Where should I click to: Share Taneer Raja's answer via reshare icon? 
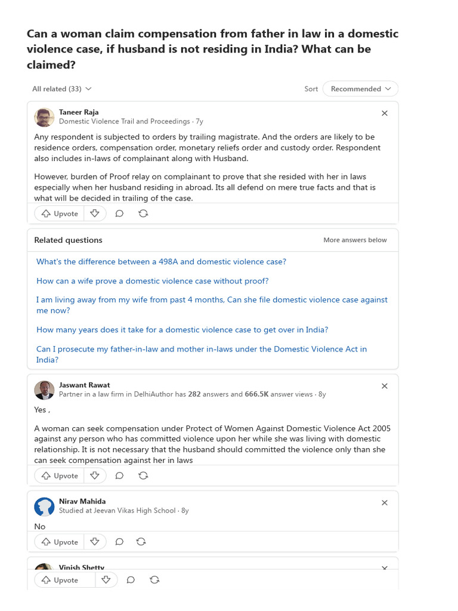(x=143, y=214)
